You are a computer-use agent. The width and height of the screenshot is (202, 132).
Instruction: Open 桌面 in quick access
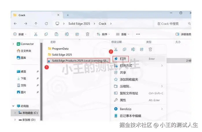(21, 71)
